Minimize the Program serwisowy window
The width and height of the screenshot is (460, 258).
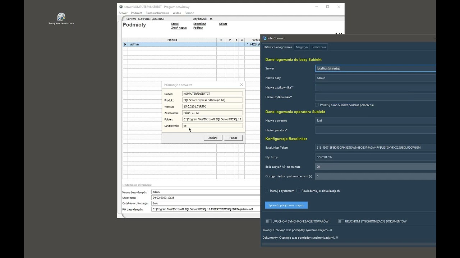[x=316, y=7]
